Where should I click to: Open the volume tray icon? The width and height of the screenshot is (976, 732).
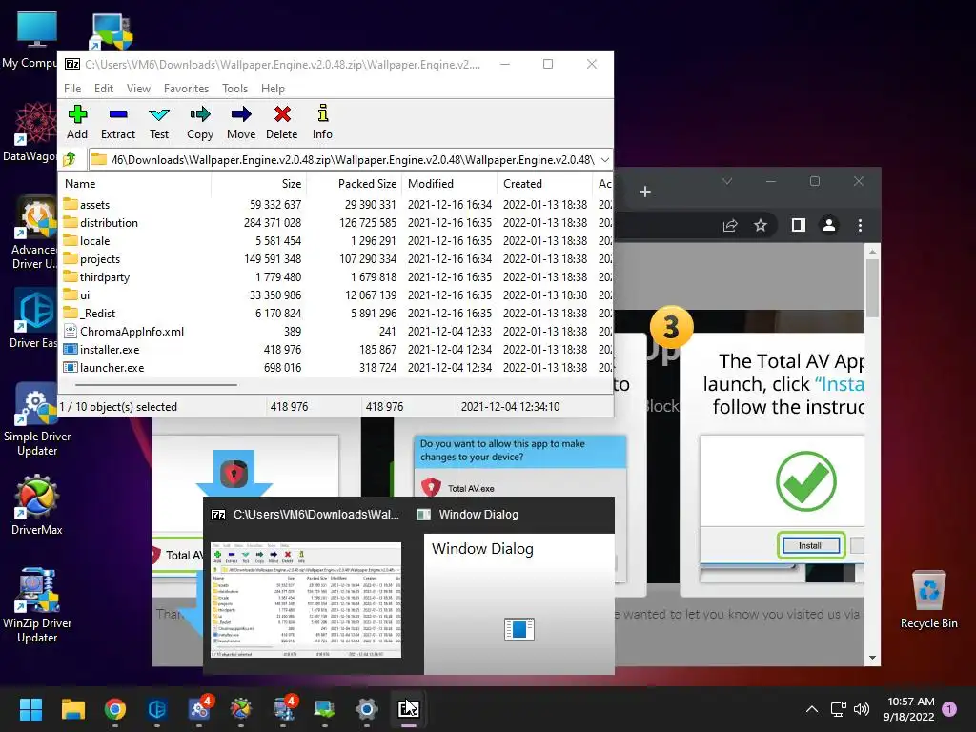(862, 709)
